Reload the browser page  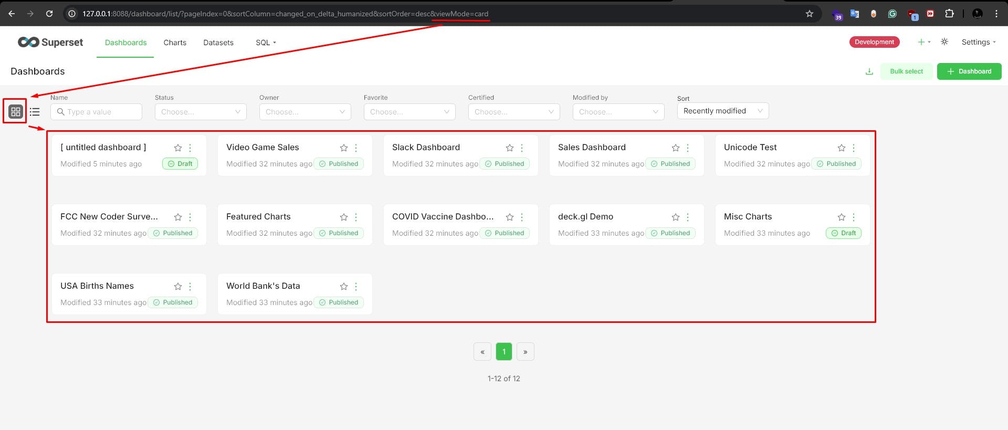click(x=49, y=14)
